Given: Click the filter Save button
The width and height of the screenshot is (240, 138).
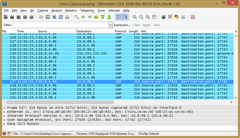Looking at the screenshot, I should [x=157, y=25].
